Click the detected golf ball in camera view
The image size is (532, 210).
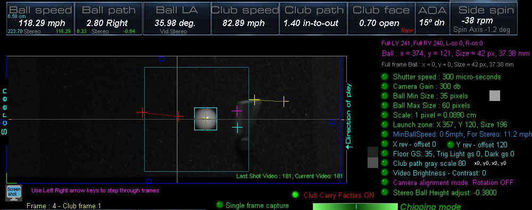click(x=205, y=119)
